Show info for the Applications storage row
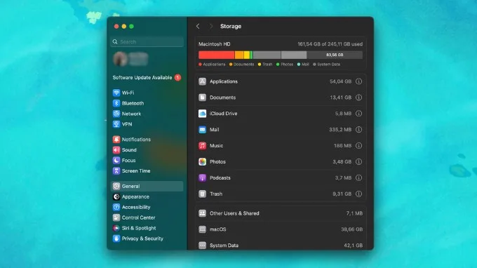477x268 pixels. (x=359, y=81)
